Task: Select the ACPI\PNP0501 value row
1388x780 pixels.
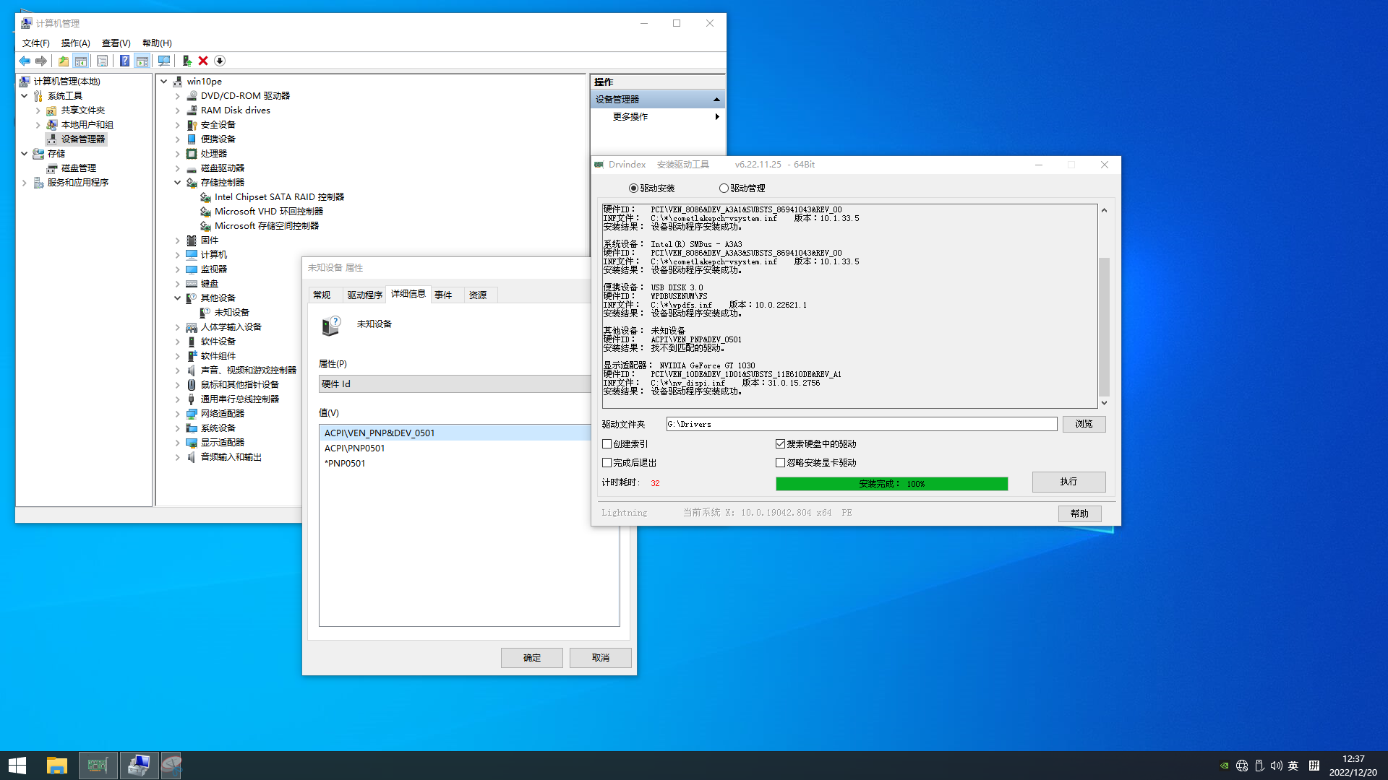Action: tap(455, 448)
